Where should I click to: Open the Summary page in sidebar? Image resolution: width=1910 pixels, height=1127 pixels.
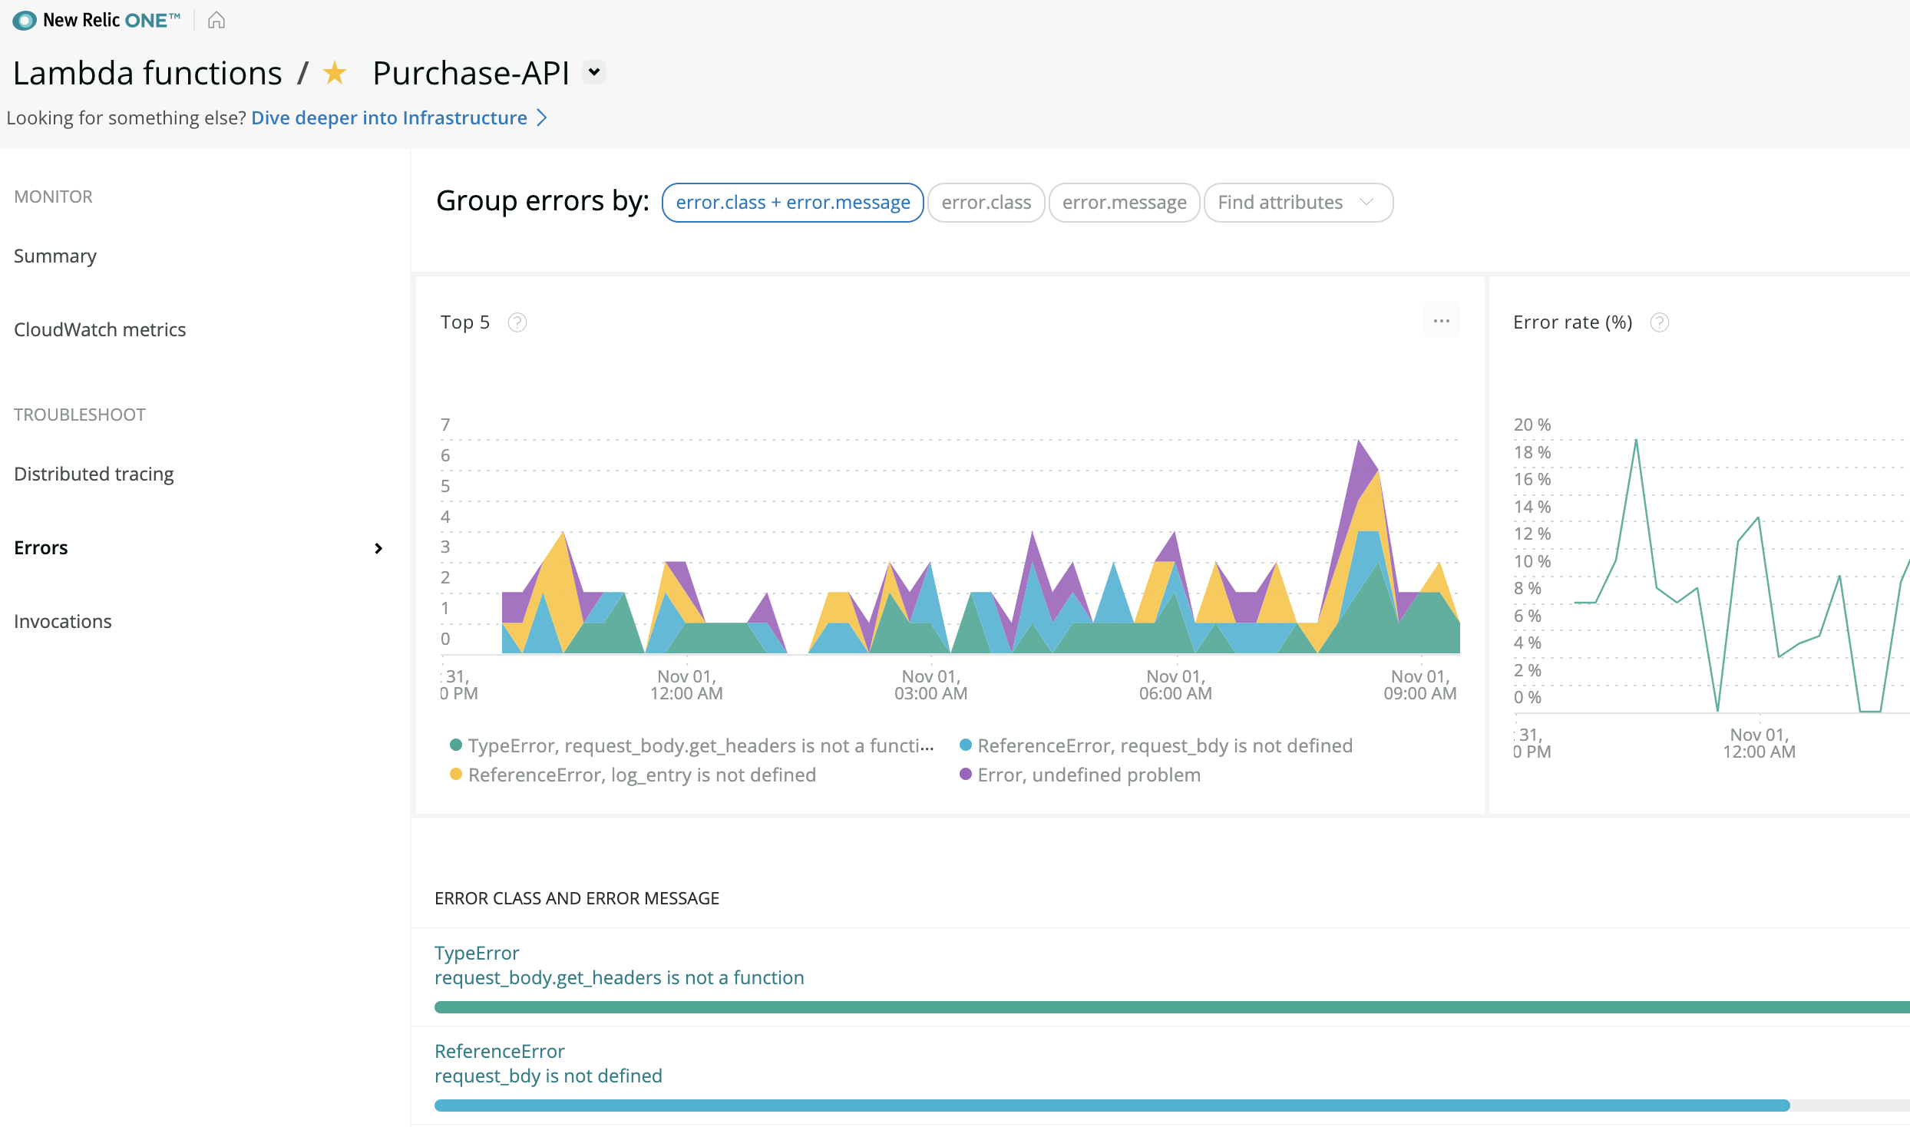click(x=55, y=256)
